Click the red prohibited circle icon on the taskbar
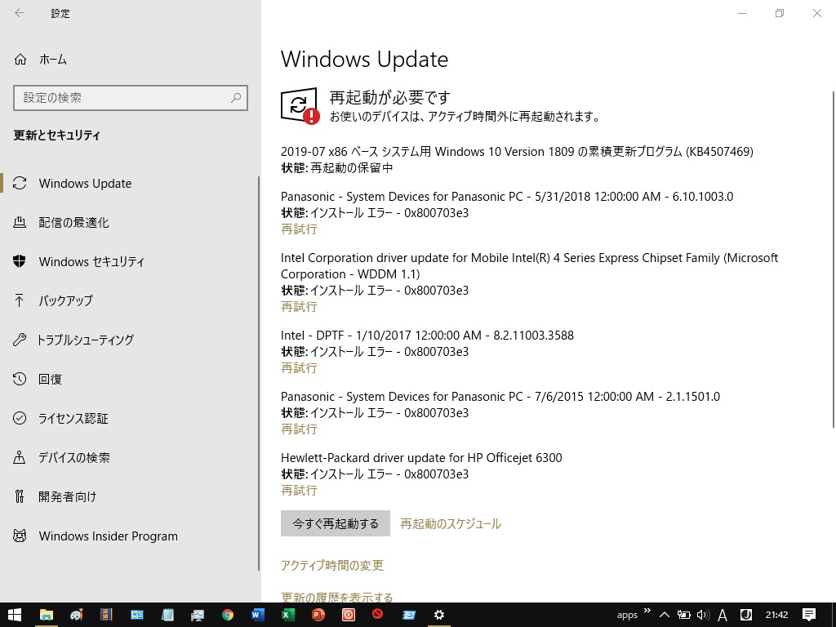Image resolution: width=836 pixels, height=627 pixels. (378, 614)
